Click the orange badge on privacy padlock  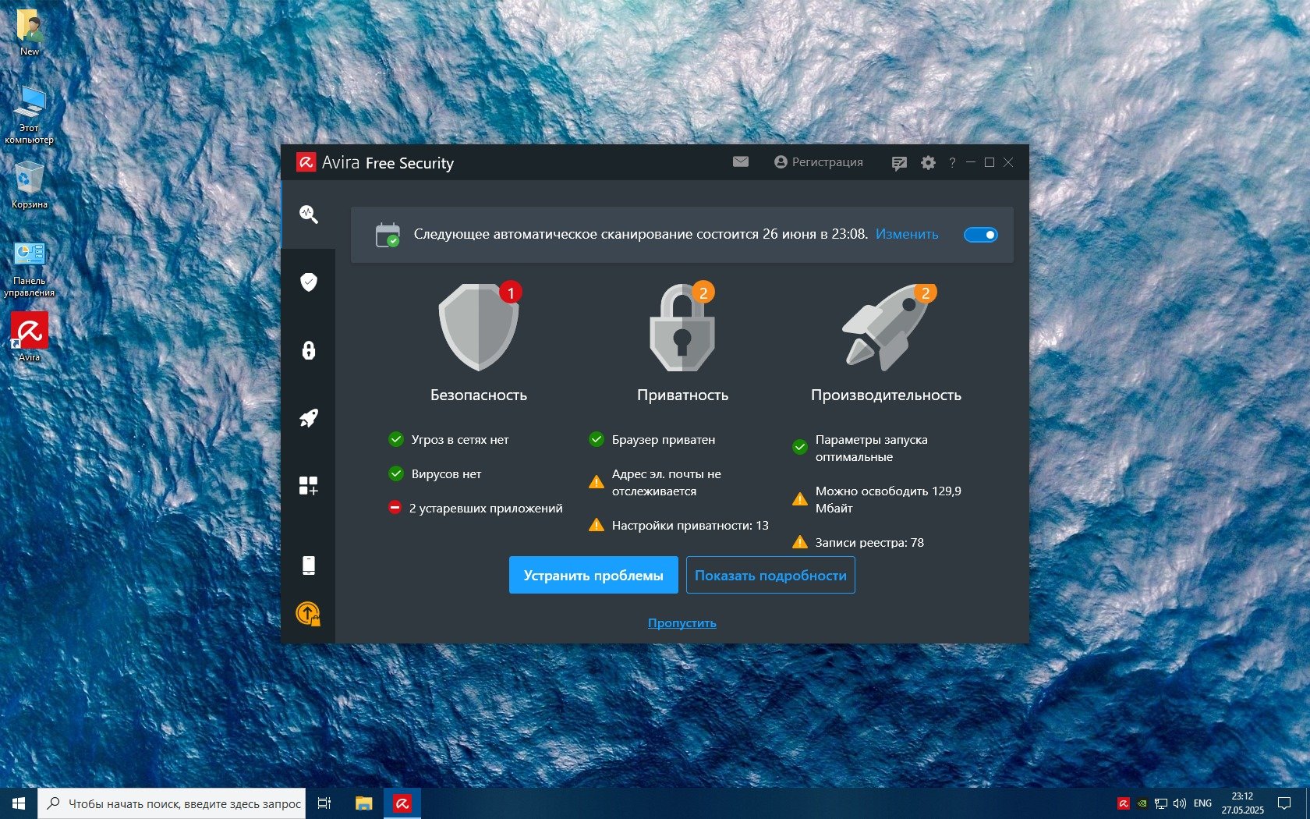703,292
